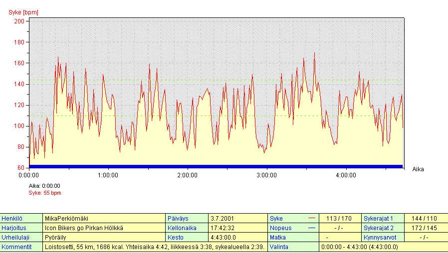Click the 'Syke: 55 bpm' cursor readout
This screenshot has height=253, width=448.
pyautogui.click(x=45, y=193)
